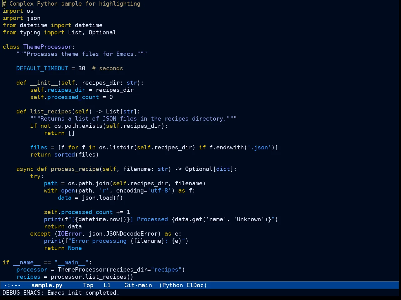Image resolution: width=401 pixels, height=300 pixels.
Task: Click 'processor.list_recipes()' call on last line
Action: coord(92,277)
